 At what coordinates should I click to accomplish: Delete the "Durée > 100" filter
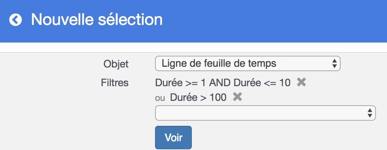click(x=238, y=97)
